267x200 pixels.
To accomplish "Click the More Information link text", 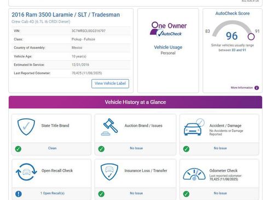I will (x=242, y=87).
